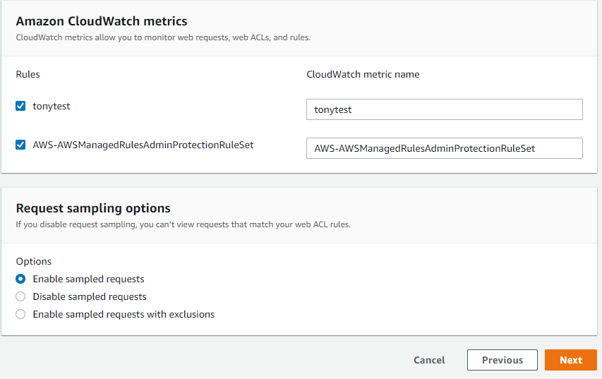The width and height of the screenshot is (602, 379).
Task: Proceed with the orange Next button
Action: pyautogui.click(x=570, y=360)
